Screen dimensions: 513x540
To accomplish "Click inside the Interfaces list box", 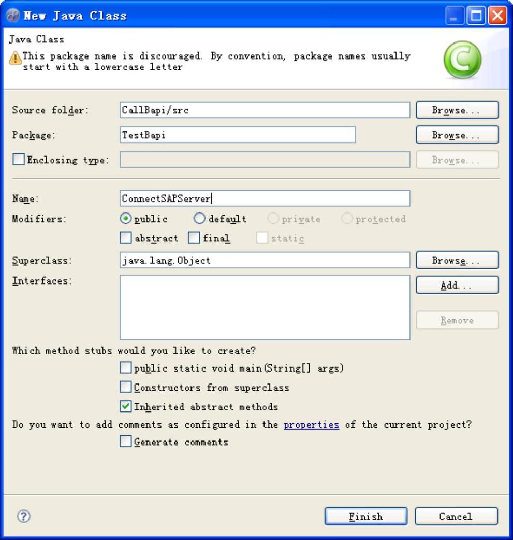I will pyautogui.click(x=265, y=307).
